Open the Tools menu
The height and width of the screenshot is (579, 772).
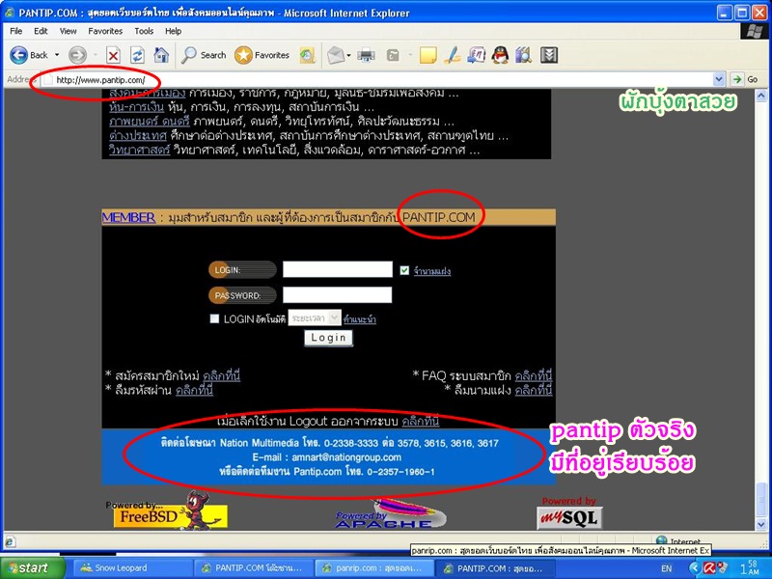[x=144, y=31]
